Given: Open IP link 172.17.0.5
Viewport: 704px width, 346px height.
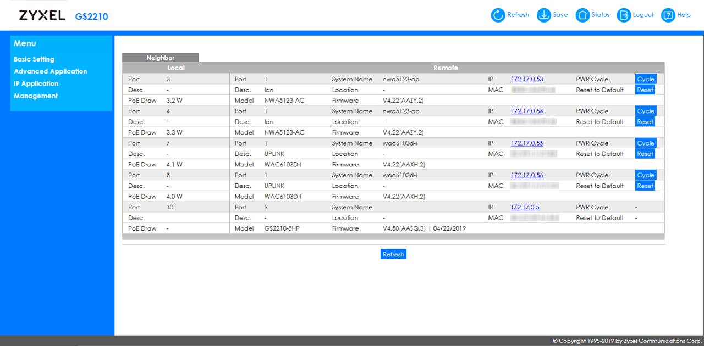Looking at the screenshot, I should tap(525, 207).
